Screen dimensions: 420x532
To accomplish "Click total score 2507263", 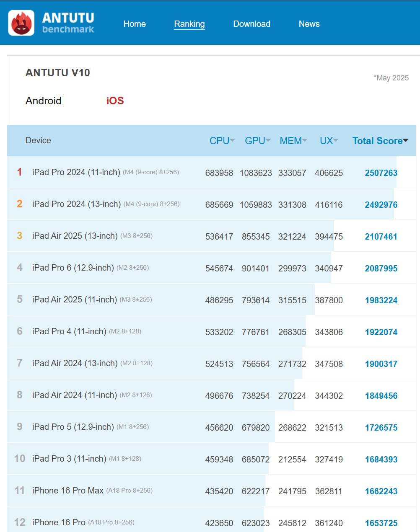I will click(x=381, y=173).
